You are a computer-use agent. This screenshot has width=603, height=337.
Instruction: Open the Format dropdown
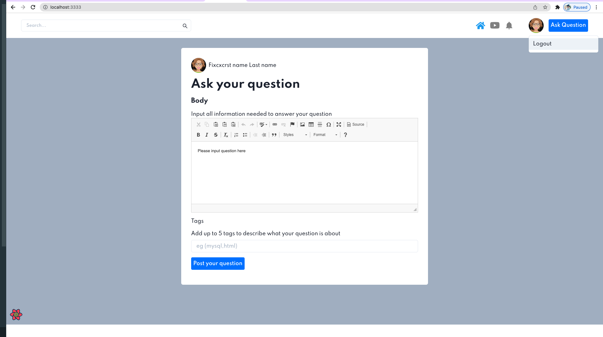(325, 135)
